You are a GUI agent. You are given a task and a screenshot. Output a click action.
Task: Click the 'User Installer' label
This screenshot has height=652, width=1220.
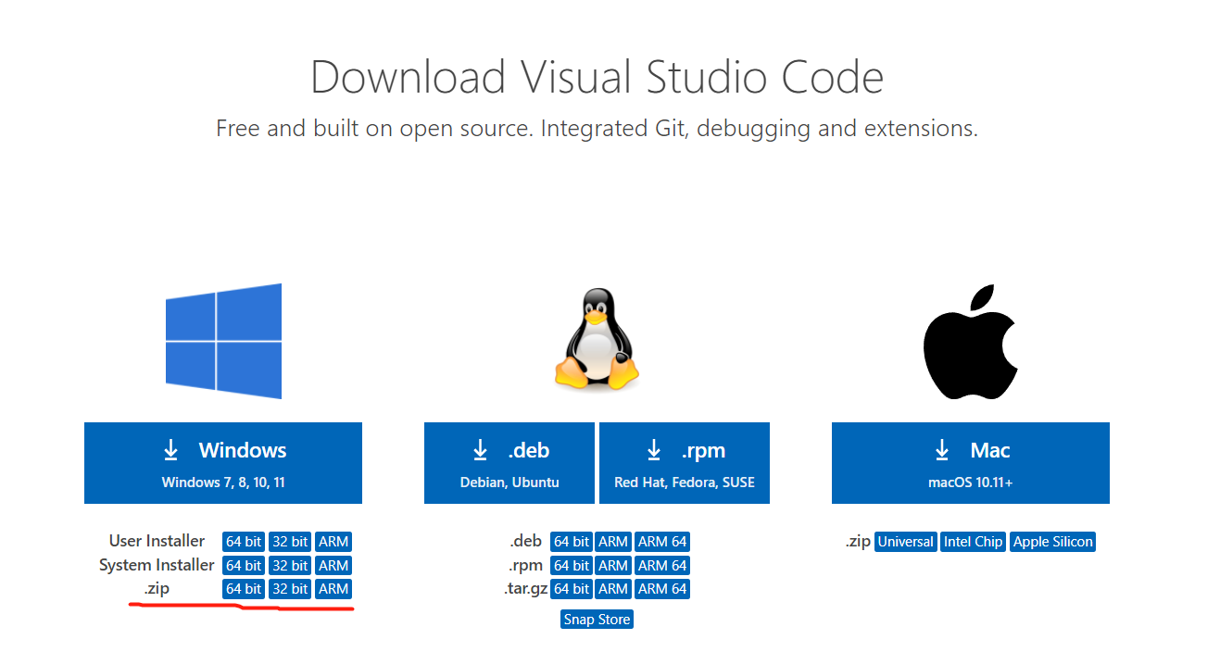pyautogui.click(x=157, y=541)
